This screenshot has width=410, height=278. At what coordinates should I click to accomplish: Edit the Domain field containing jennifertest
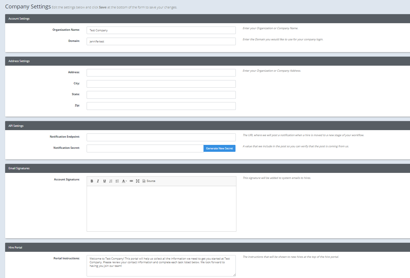pos(161,41)
